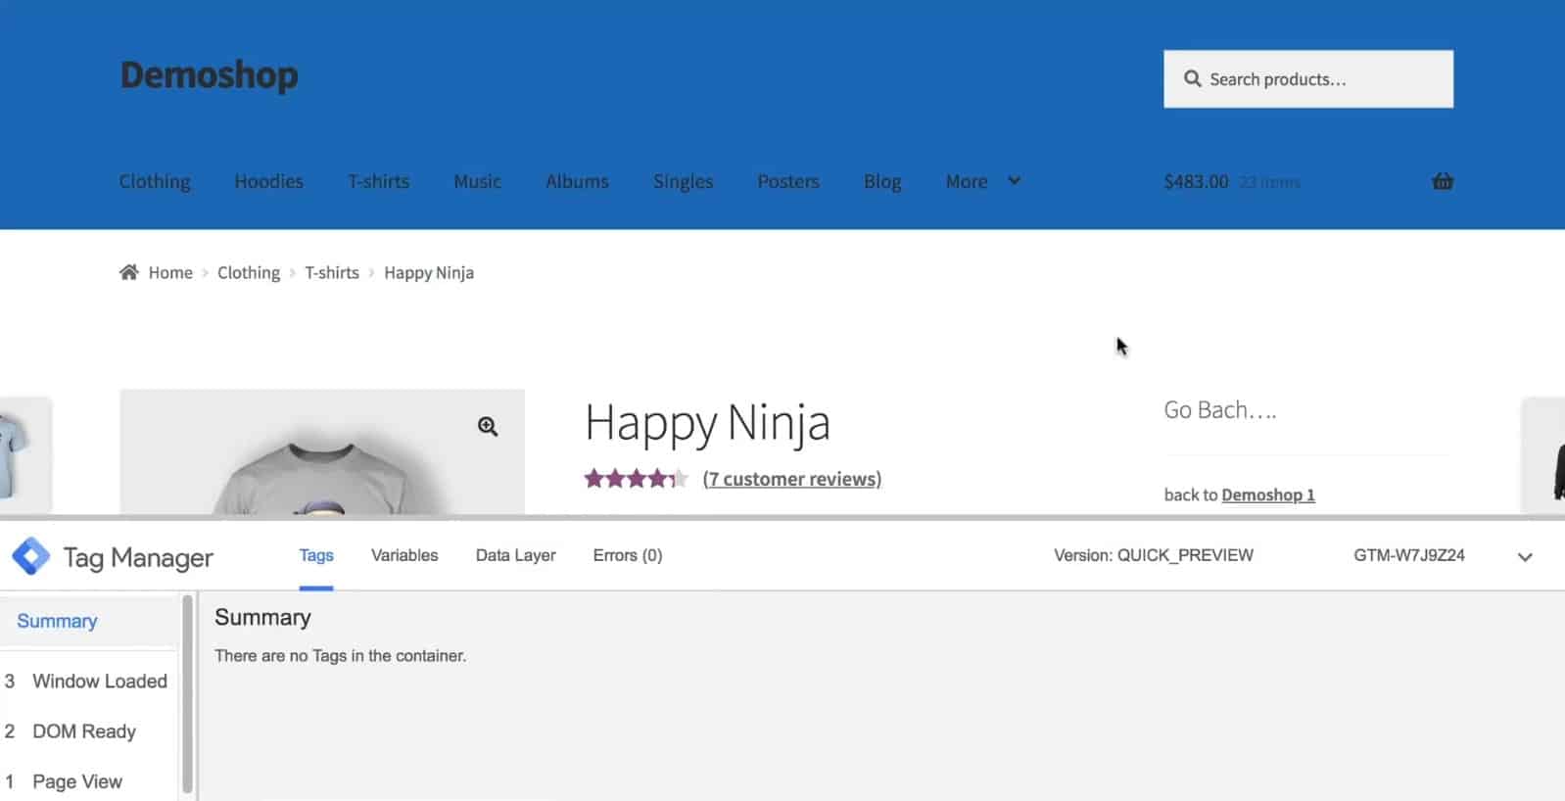Open the Data Layer tab
1565x801 pixels.
point(515,555)
